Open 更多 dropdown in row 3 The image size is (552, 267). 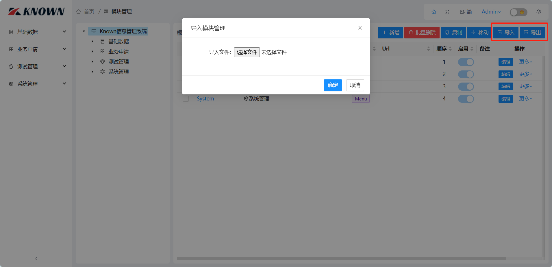[525, 86]
